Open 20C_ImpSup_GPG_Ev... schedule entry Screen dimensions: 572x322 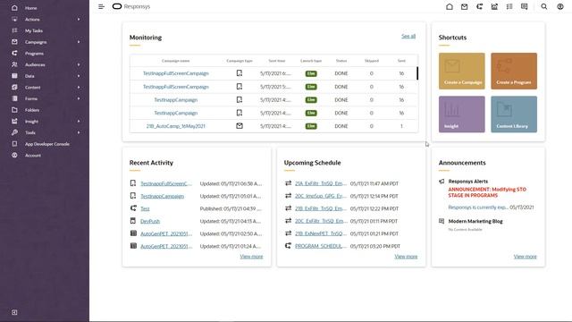tap(321, 196)
